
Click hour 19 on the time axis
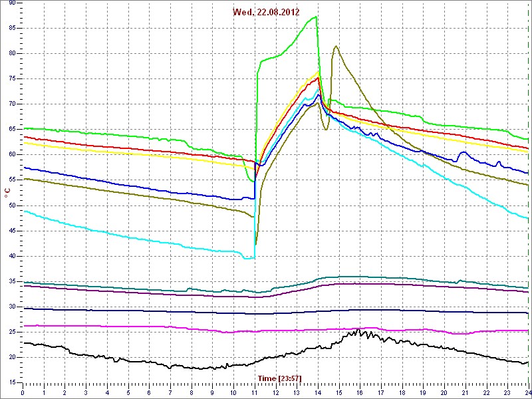tap(423, 392)
